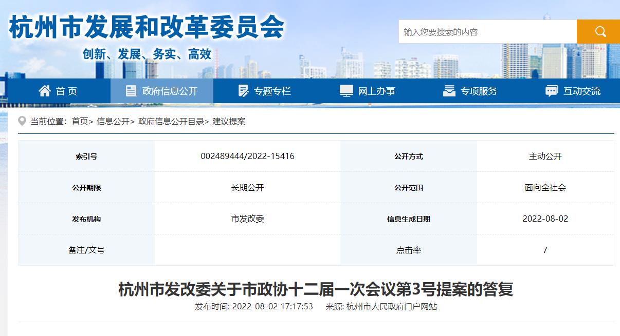Click the 建议提案 breadcrumb link
620x336 pixels.
pyautogui.click(x=229, y=121)
